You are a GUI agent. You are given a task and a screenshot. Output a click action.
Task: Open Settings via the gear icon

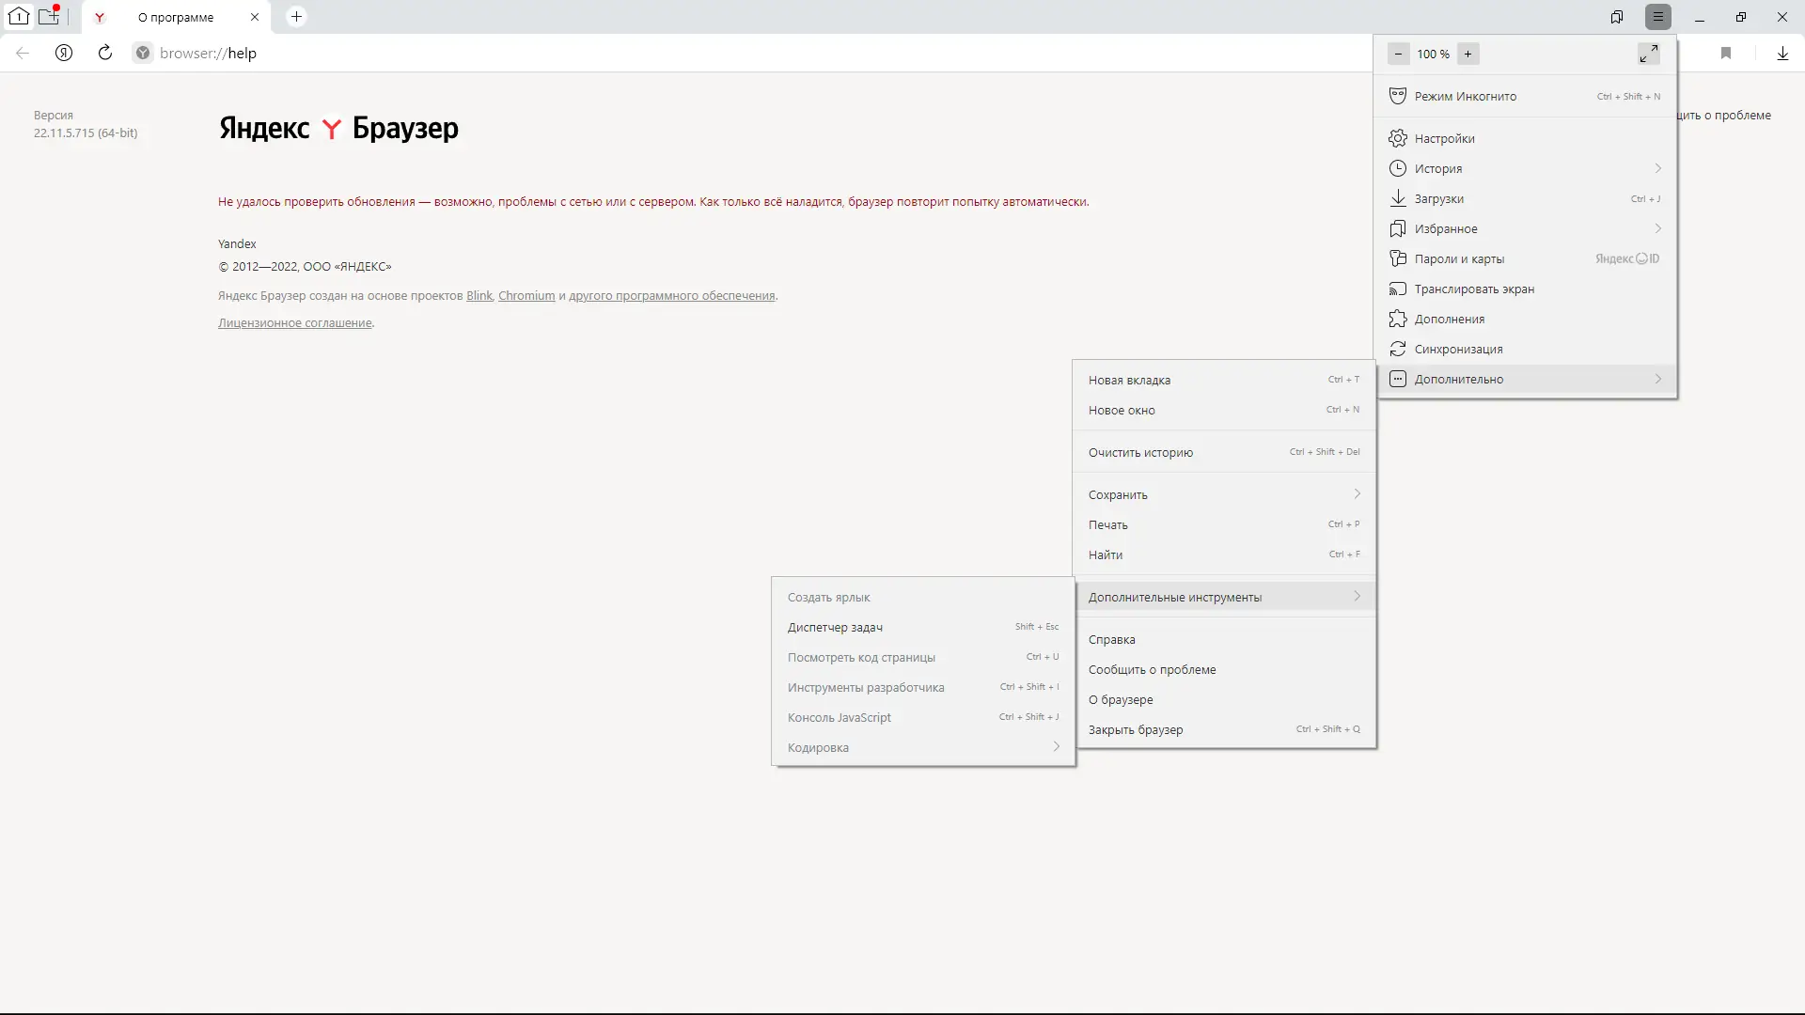click(x=1398, y=138)
